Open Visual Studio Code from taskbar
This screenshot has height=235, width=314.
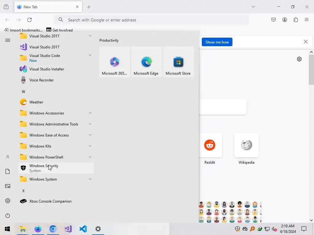pos(83,229)
